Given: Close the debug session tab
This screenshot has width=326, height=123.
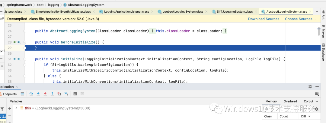Looking at the screenshot, I should pos(17,87).
